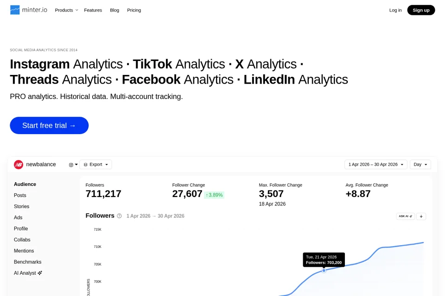
Task: Open the Mentions sidebar section
Action: pyautogui.click(x=24, y=251)
